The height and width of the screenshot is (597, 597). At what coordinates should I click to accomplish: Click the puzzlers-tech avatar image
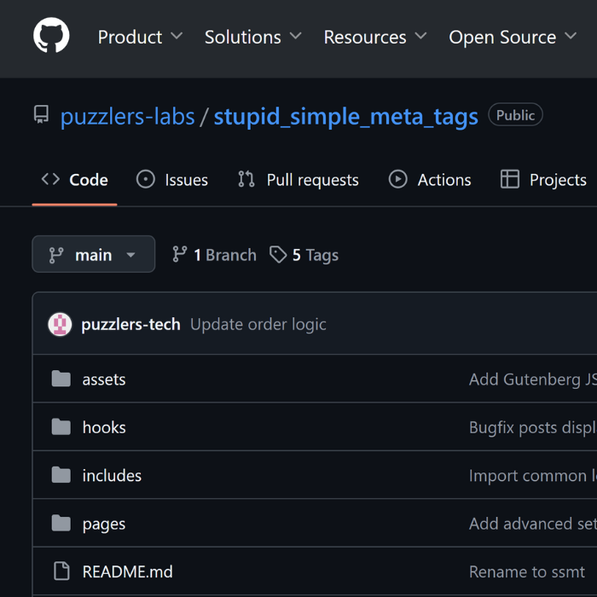coord(60,324)
